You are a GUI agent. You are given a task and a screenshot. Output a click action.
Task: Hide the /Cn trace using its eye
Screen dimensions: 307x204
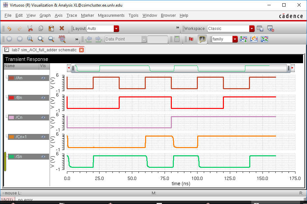click(43, 117)
